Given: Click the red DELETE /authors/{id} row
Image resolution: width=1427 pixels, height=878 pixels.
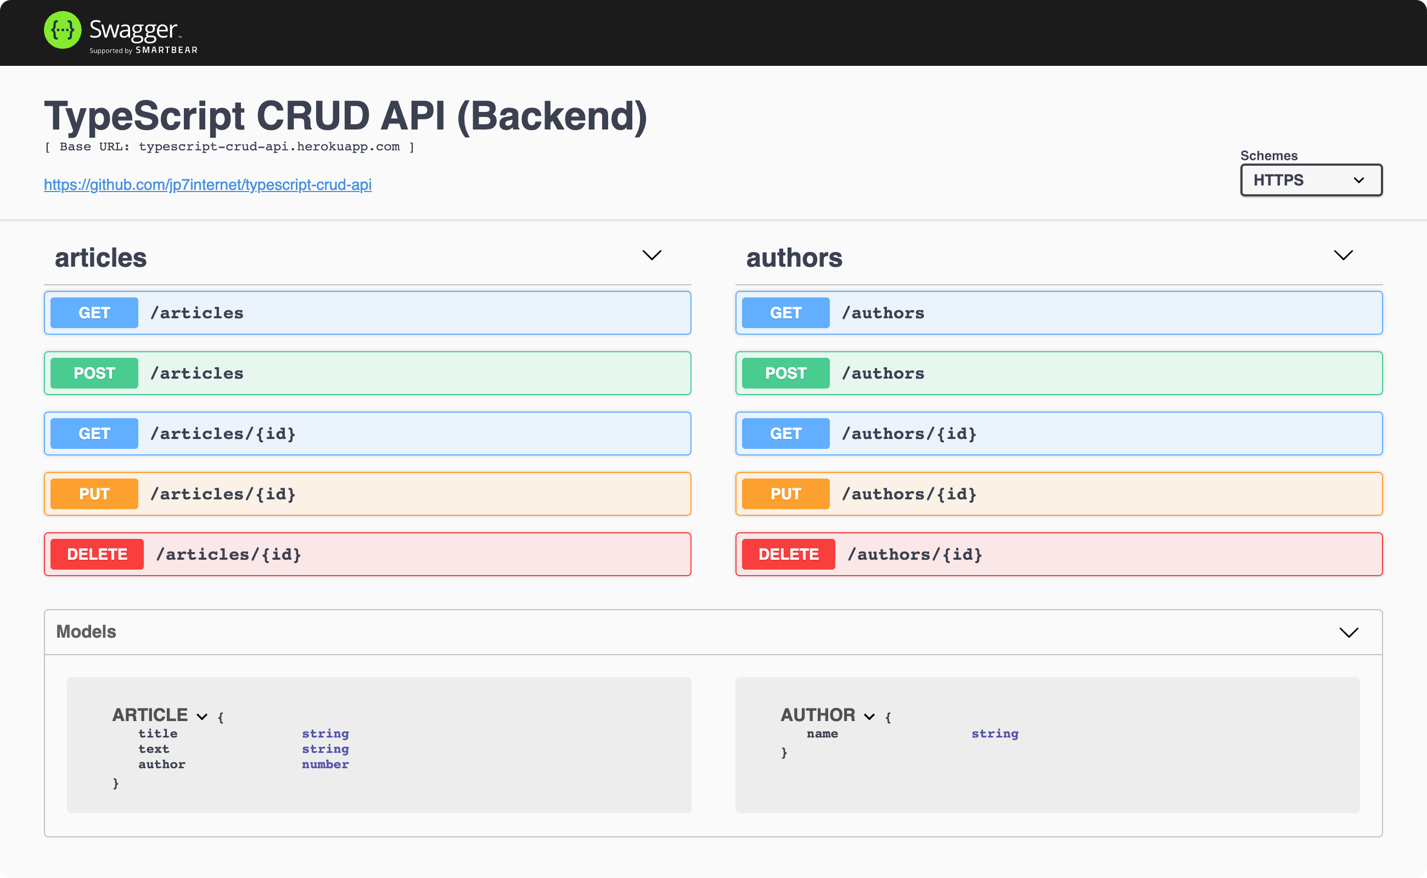Looking at the screenshot, I should (1058, 555).
